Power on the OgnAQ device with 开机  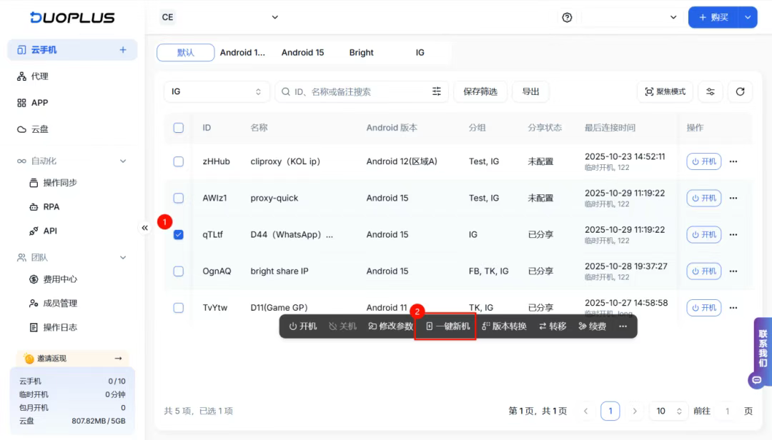click(703, 271)
